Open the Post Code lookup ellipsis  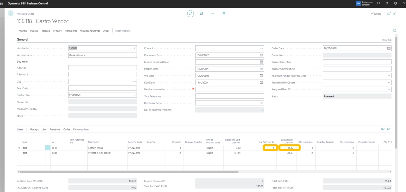coord(134,88)
